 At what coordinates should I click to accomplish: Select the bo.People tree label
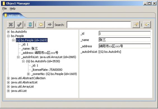(x=17, y=36)
